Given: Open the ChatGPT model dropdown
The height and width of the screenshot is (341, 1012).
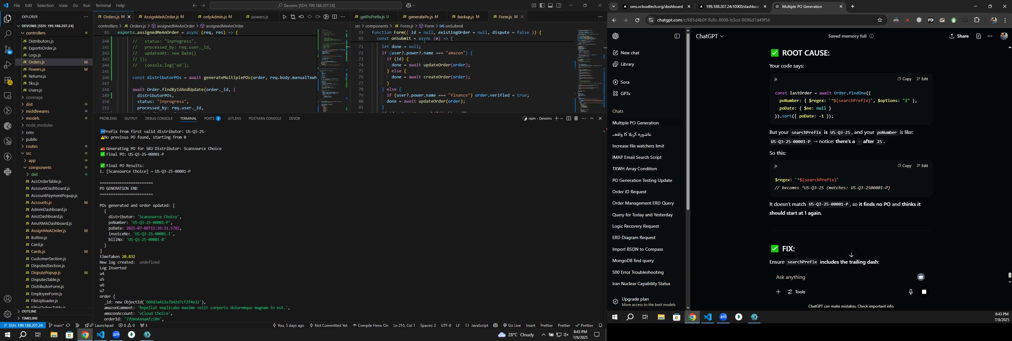Looking at the screenshot, I should (x=709, y=36).
